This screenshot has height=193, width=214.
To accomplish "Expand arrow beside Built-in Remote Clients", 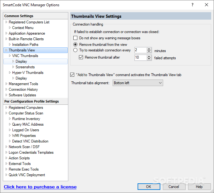I will (x=6, y=39).
